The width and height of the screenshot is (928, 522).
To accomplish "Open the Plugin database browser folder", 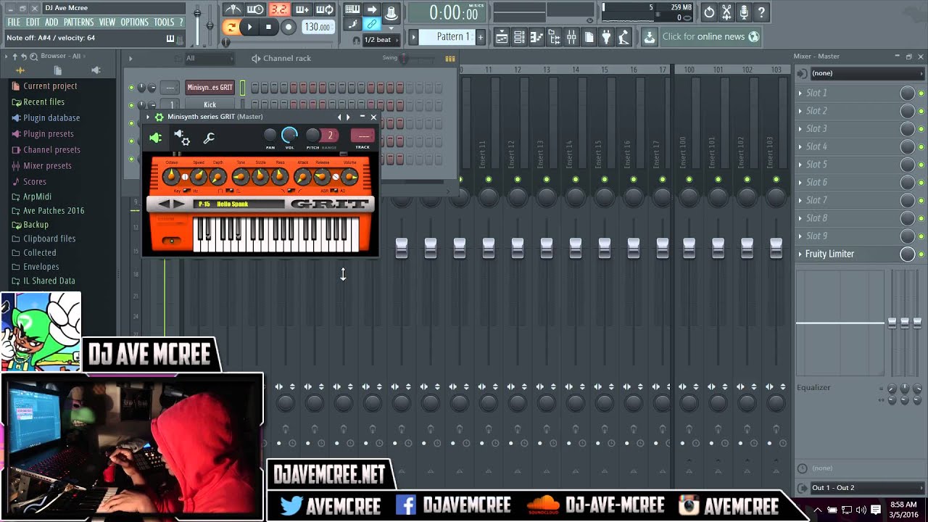I will [51, 118].
